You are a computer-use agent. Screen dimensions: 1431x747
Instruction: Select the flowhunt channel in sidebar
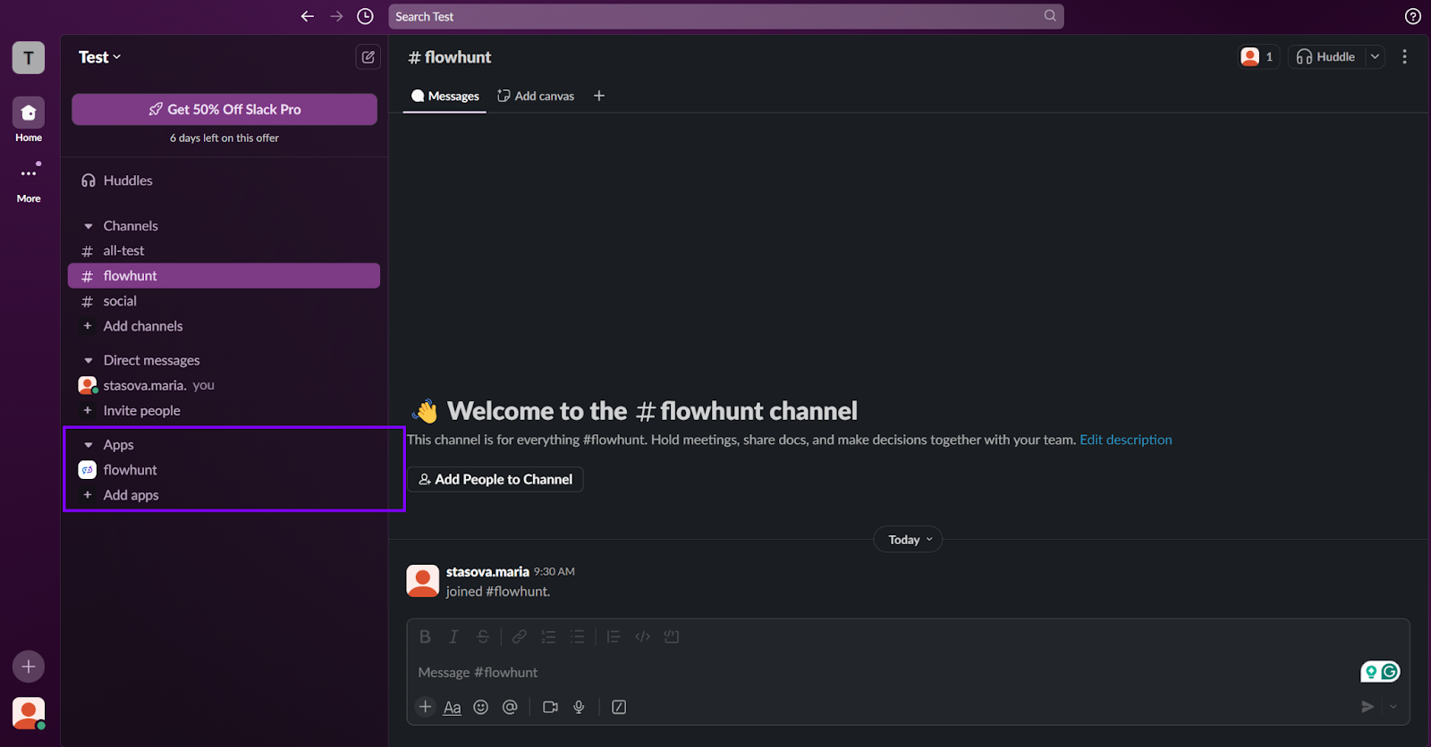tap(224, 276)
